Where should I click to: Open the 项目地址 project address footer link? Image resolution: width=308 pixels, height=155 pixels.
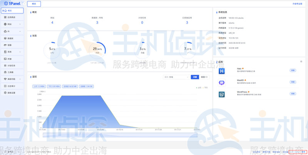pyautogui.click(x=276, y=152)
